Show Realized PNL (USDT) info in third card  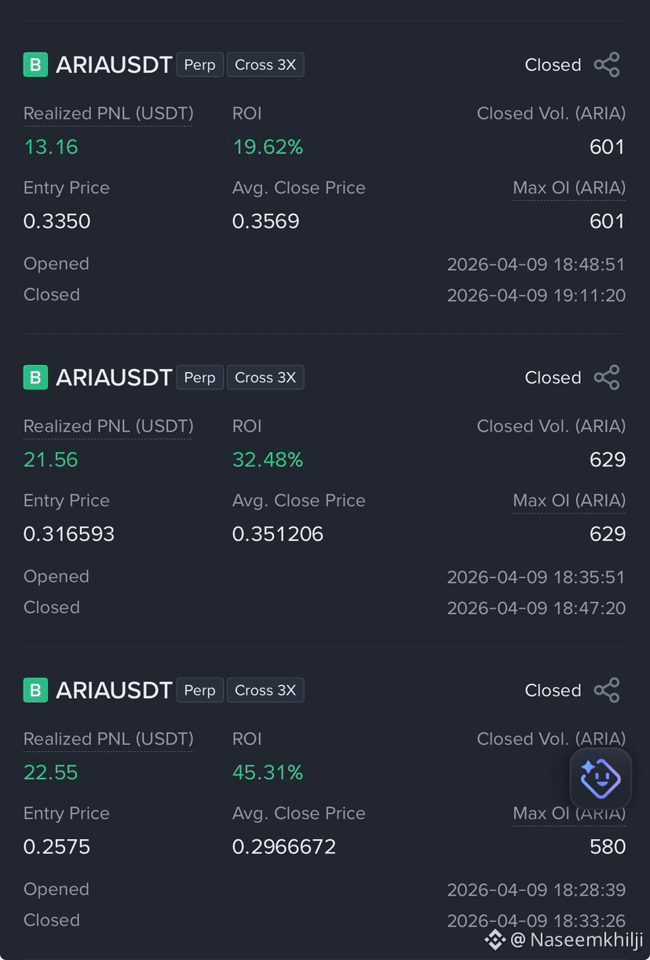pos(108,739)
